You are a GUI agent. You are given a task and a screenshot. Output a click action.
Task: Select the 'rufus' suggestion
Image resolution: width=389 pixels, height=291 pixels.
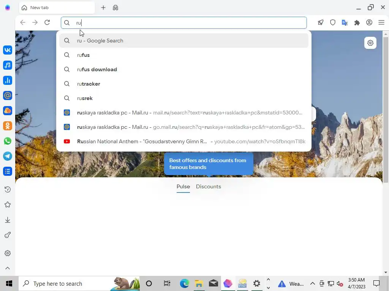click(x=184, y=55)
